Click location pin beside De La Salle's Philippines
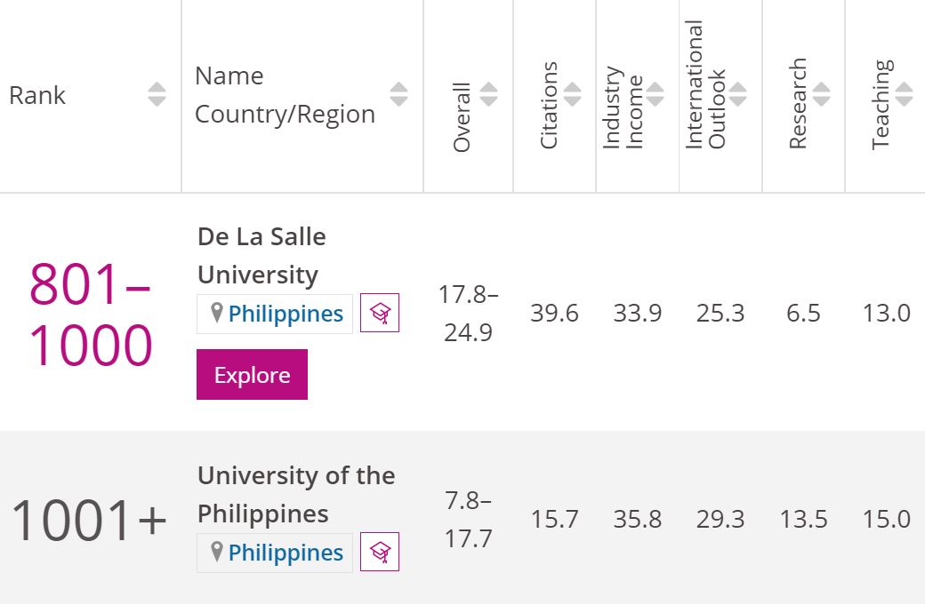The height and width of the screenshot is (605, 925). [216, 313]
